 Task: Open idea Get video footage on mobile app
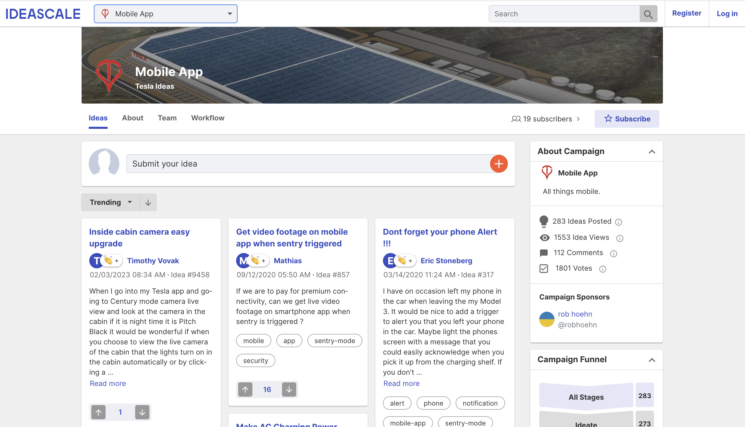292,237
